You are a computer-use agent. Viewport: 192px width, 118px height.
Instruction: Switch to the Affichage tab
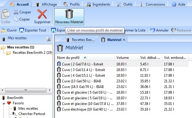click(x=47, y=4)
